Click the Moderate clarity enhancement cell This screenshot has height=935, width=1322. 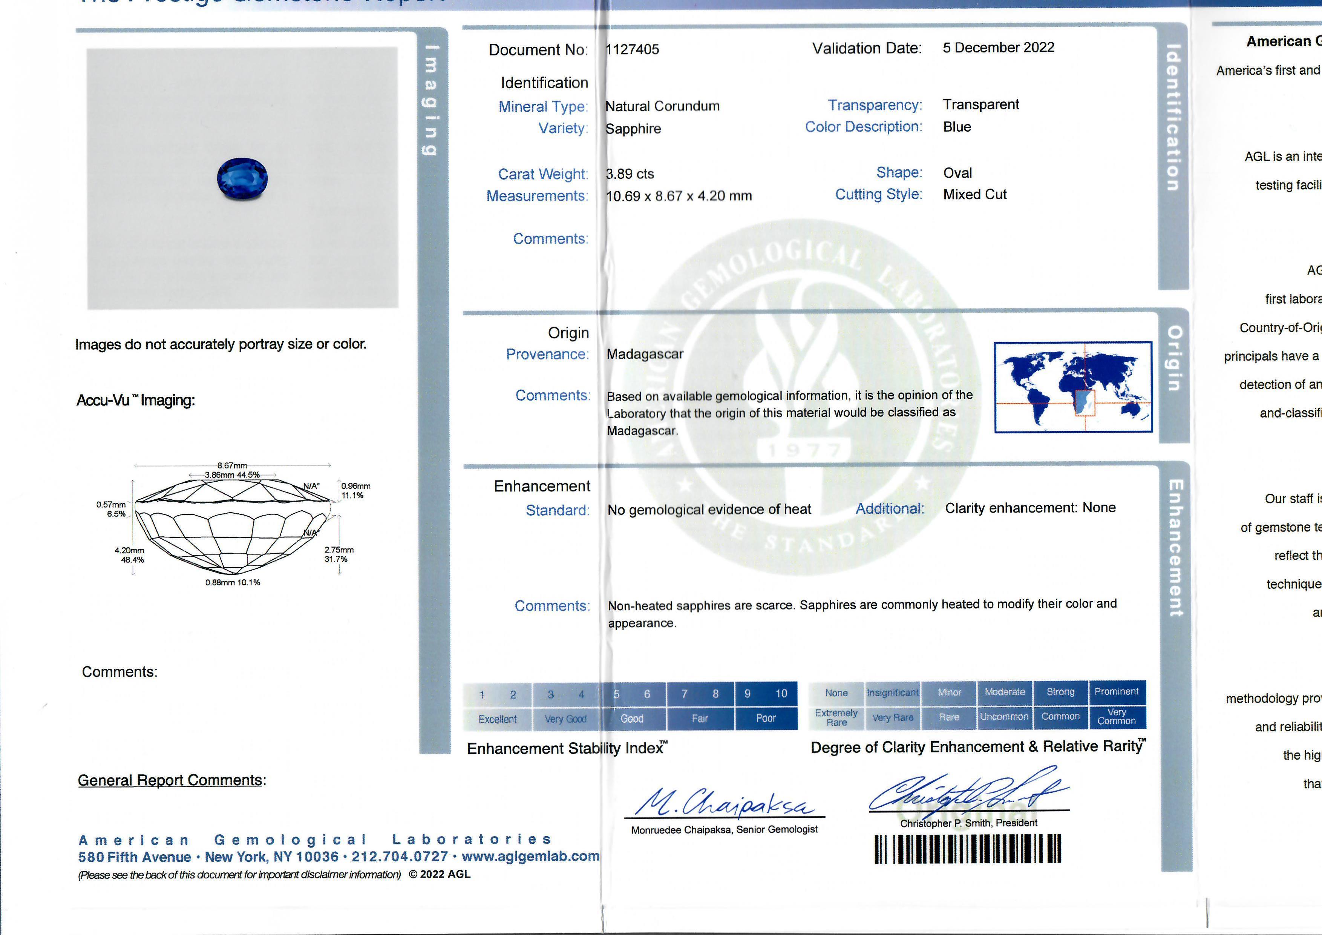(x=1005, y=692)
